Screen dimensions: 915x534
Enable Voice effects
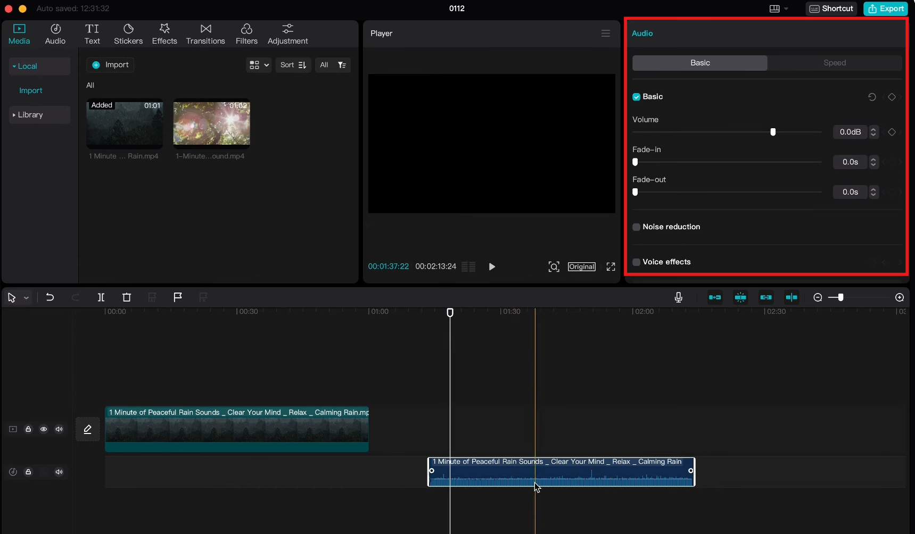(x=637, y=262)
